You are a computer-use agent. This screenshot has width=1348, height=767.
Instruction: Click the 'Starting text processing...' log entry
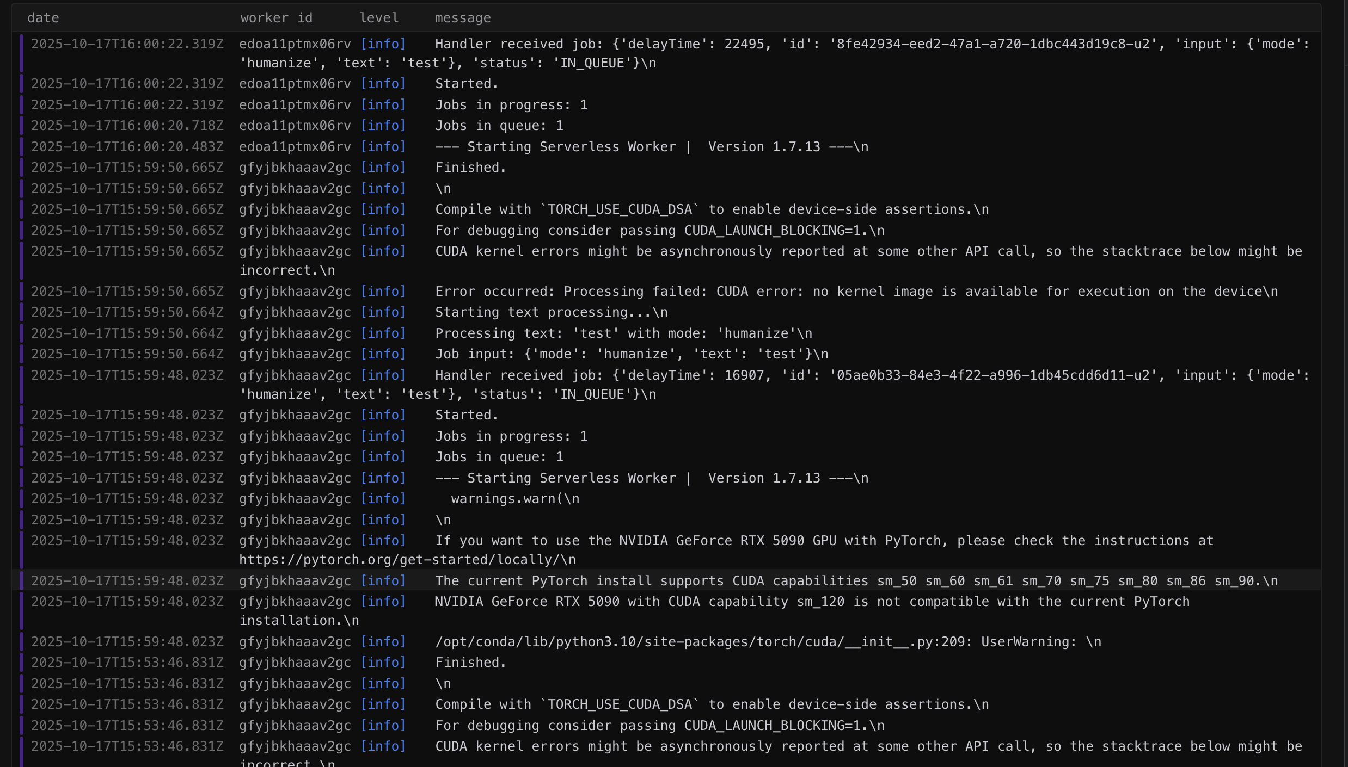[x=551, y=312]
